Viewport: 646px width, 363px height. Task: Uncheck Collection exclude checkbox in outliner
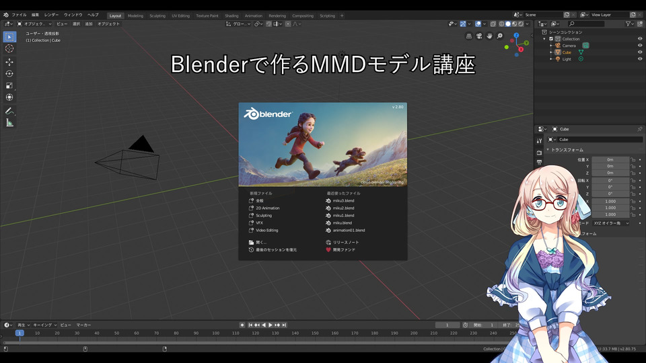point(551,39)
